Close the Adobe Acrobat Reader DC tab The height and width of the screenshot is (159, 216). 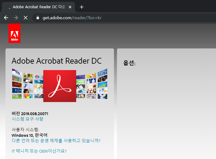tap(70, 7)
